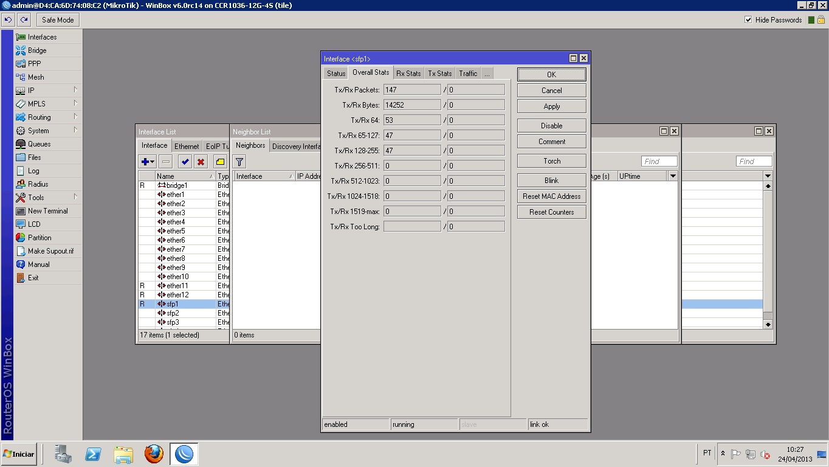Click the Action Center flag in system tray
Image resolution: width=829 pixels, height=467 pixels.
click(x=736, y=454)
